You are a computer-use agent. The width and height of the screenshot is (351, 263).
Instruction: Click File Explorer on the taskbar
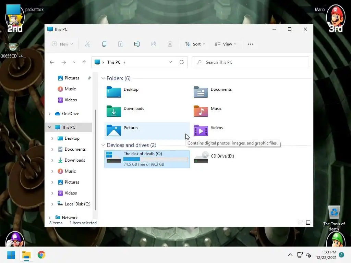point(26,255)
